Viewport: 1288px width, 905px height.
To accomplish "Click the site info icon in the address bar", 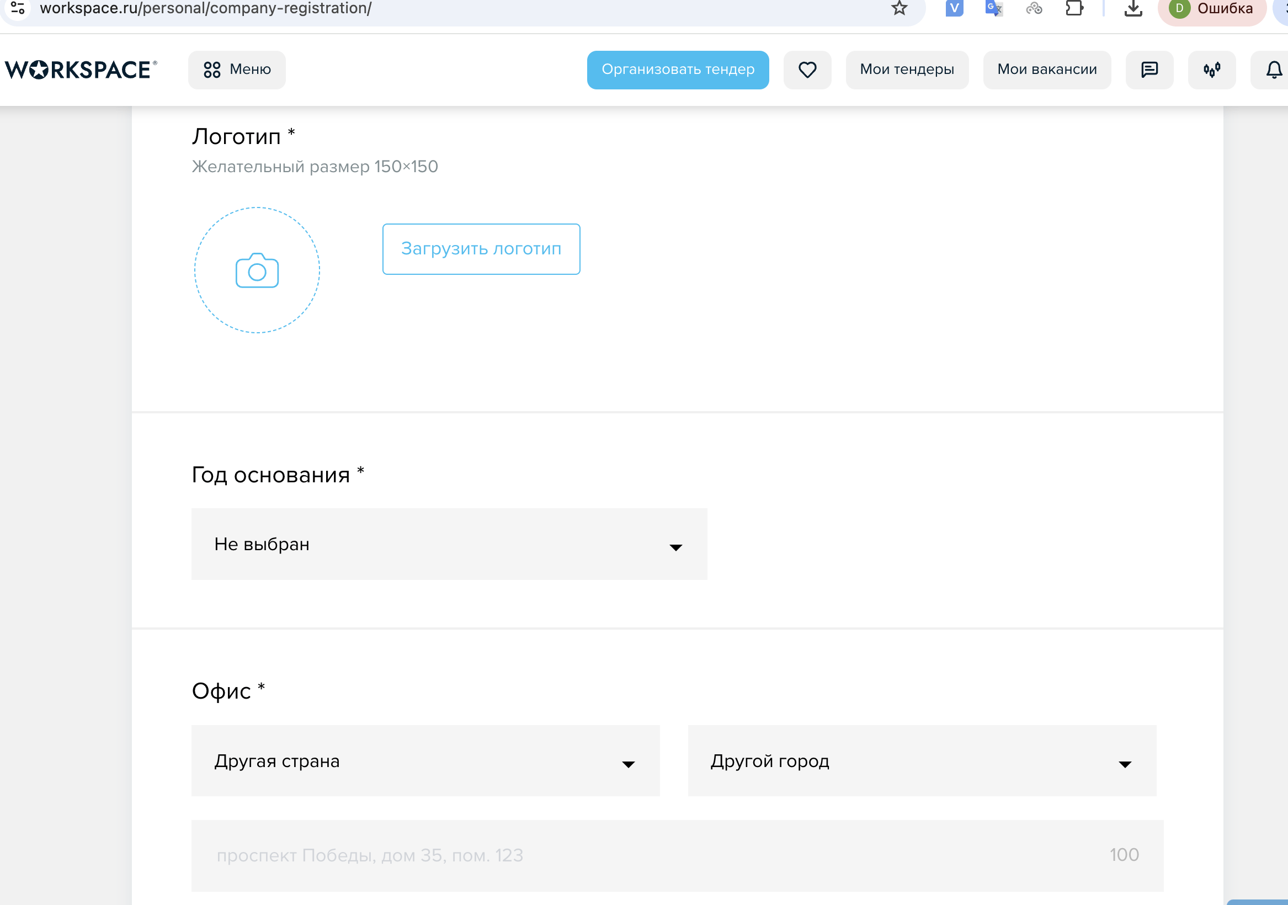I will point(18,8).
